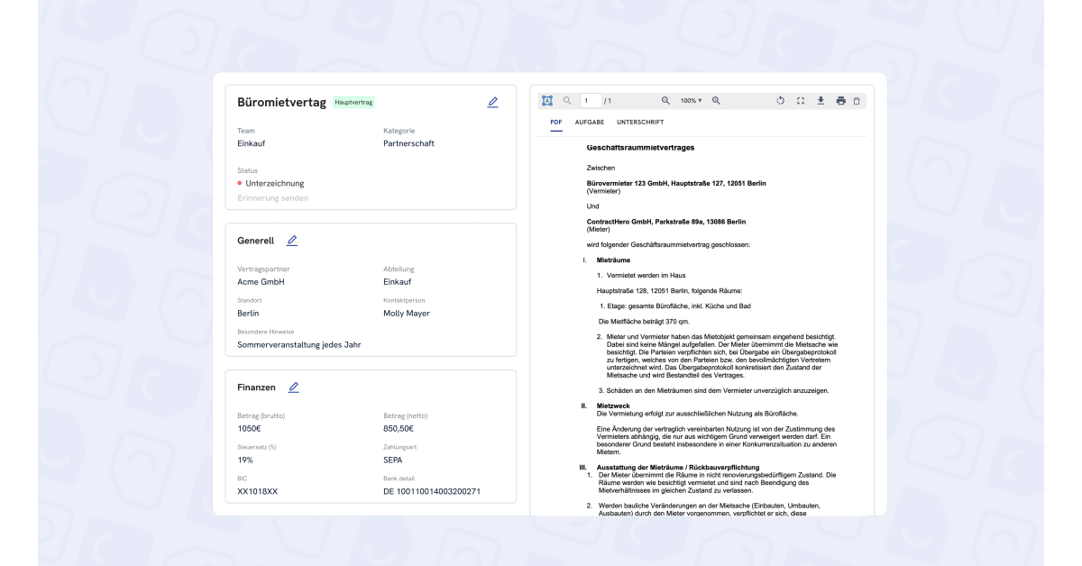Viewport: 1082px width, 566px height.
Task: Download the PDF document
Action: pyautogui.click(x=821, y=101)
